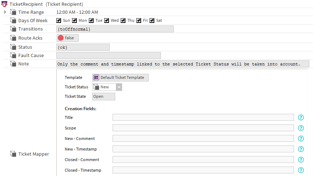Click the red Route Acks status circle
This screenshot has width=313, height=176.
tap(61, 38)
